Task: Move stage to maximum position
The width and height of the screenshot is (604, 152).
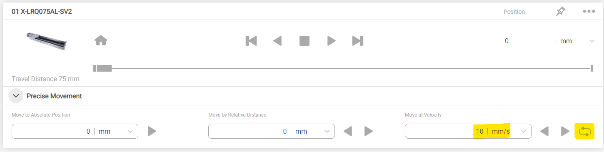Action: point(358,40)
